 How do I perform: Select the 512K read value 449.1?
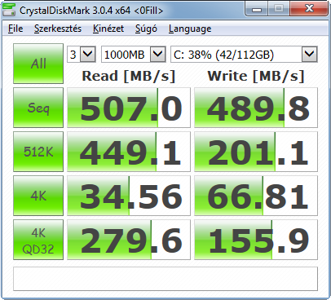pyautogui.click(x=129, y=152)
